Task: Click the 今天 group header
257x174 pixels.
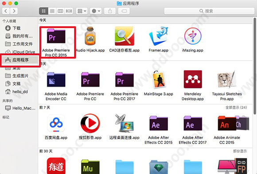Action: (x=43, y=20)
